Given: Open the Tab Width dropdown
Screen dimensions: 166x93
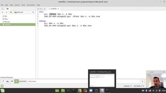Looking at the screenshot, I should tap(139, 86).
